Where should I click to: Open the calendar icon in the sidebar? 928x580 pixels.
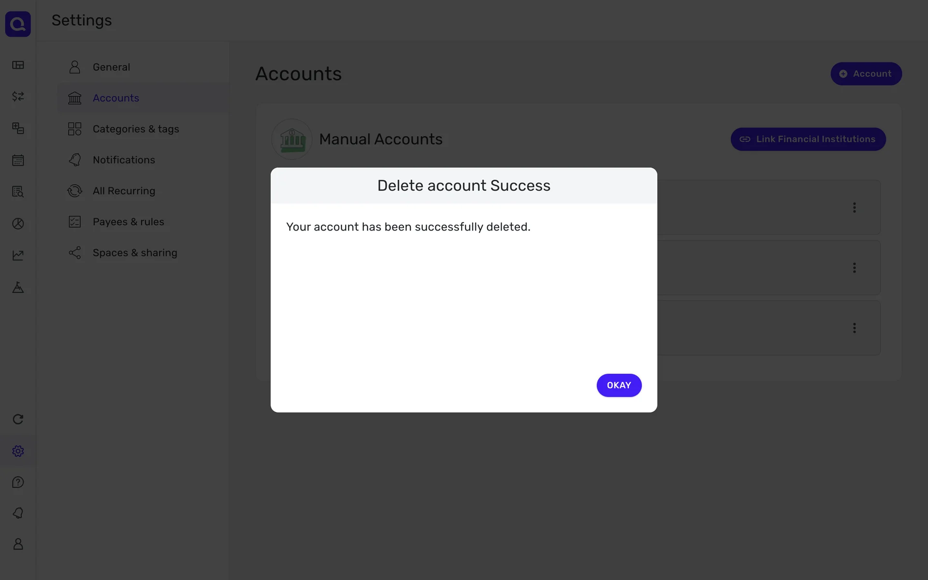tap(18, 160)
